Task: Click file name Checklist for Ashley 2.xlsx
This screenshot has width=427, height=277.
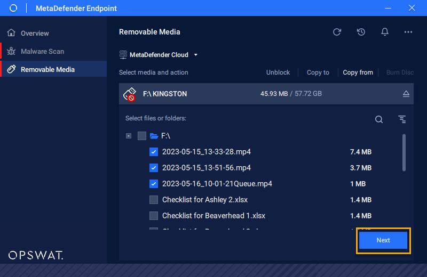Action: (205, 200)
